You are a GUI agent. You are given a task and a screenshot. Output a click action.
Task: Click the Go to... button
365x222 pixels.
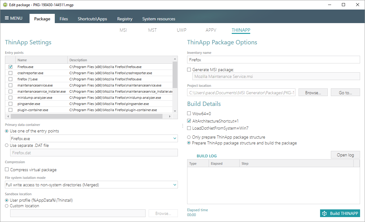point(345,92)
